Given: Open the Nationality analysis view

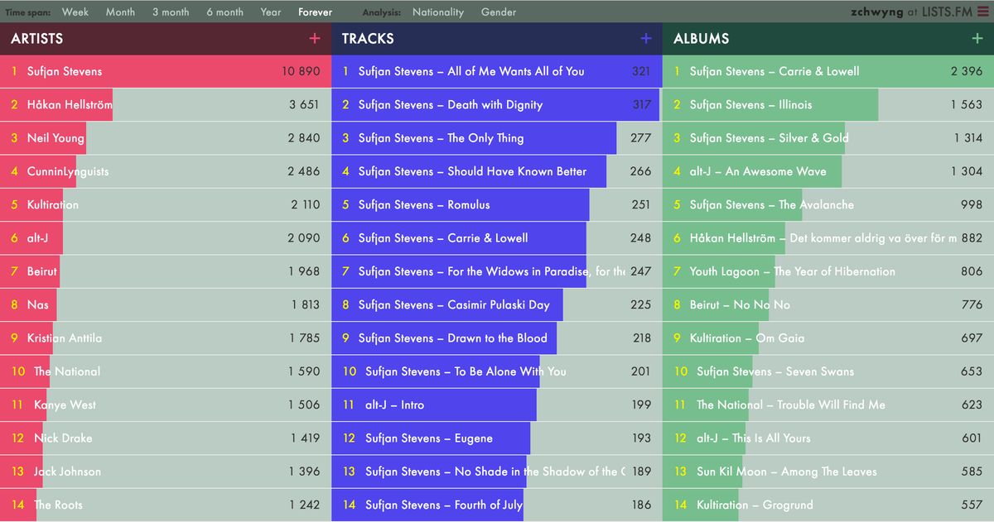Looking at the screenshot, I should (438, 12).
